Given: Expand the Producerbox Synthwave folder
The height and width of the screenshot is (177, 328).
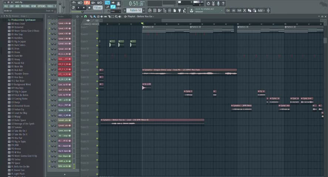Looking at the screenshot, I should [23, 20].
